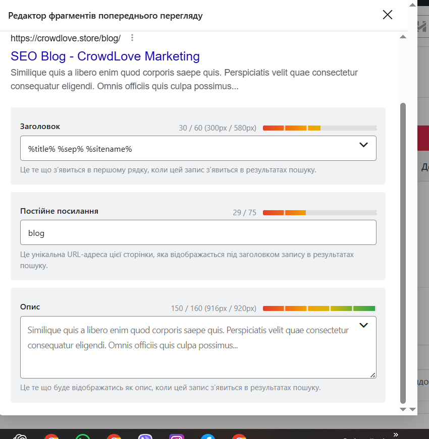
Task: Click the dialog's inner scrollbar thumb
Action: 403,253
